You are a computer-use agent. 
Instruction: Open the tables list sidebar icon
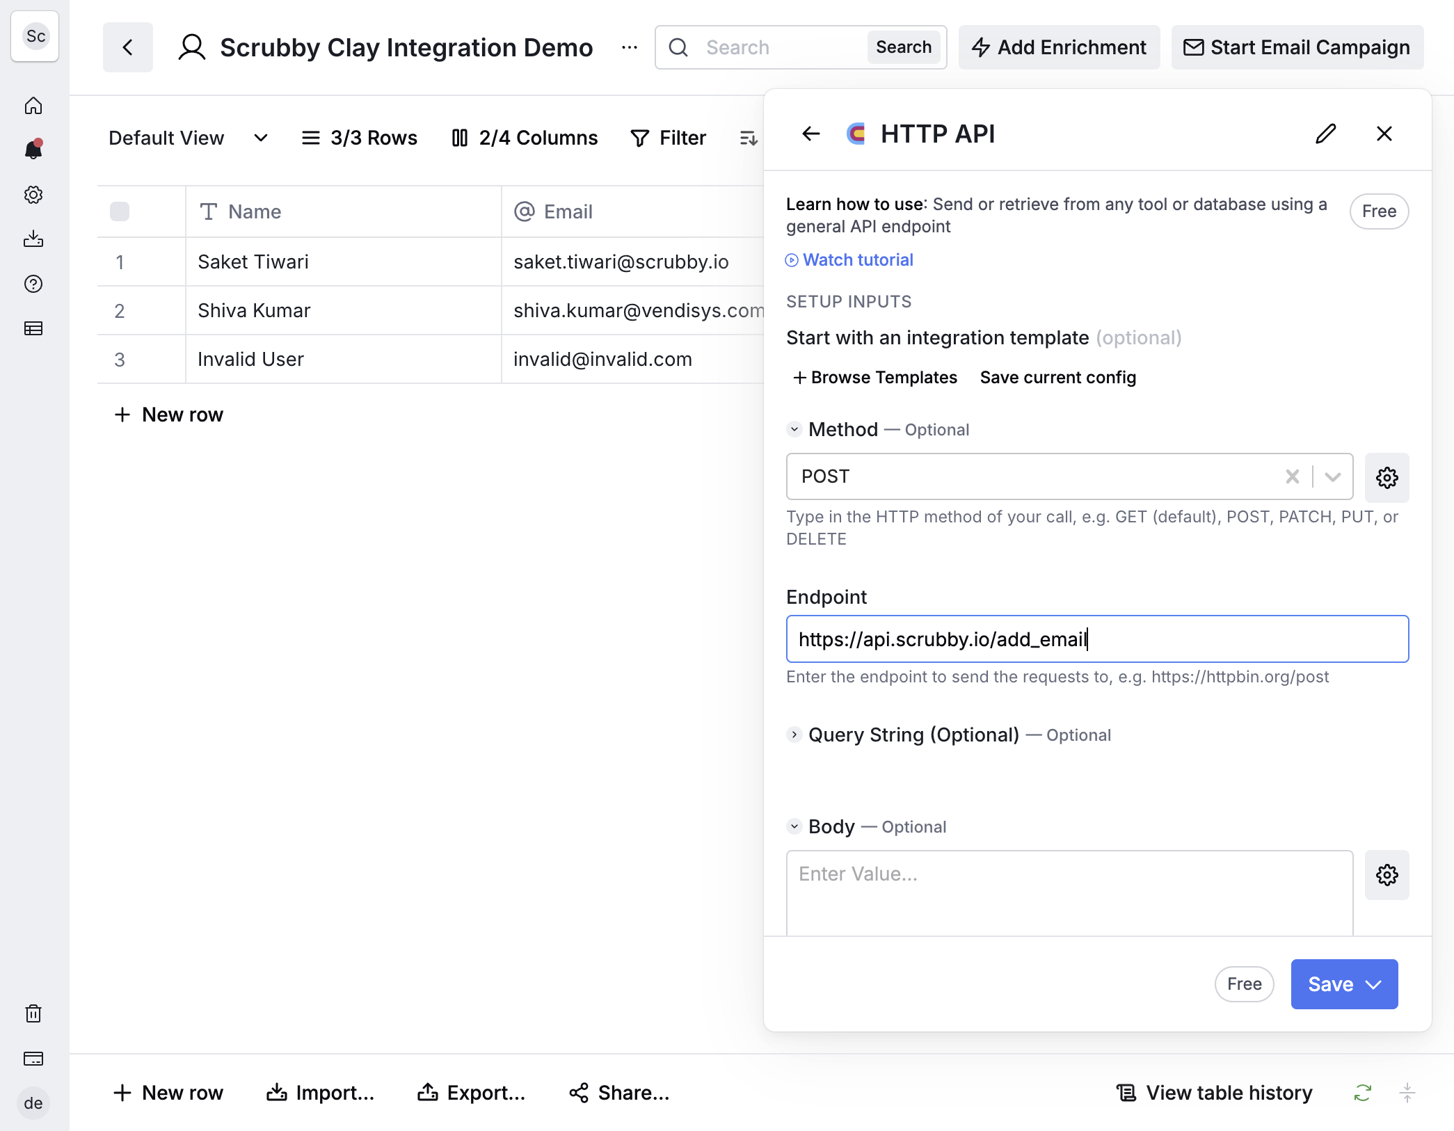[x=33, y=328]
